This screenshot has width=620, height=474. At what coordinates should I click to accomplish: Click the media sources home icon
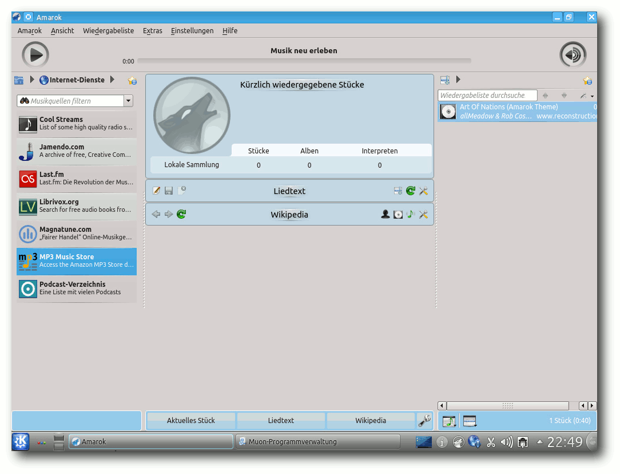click(19, 80)
